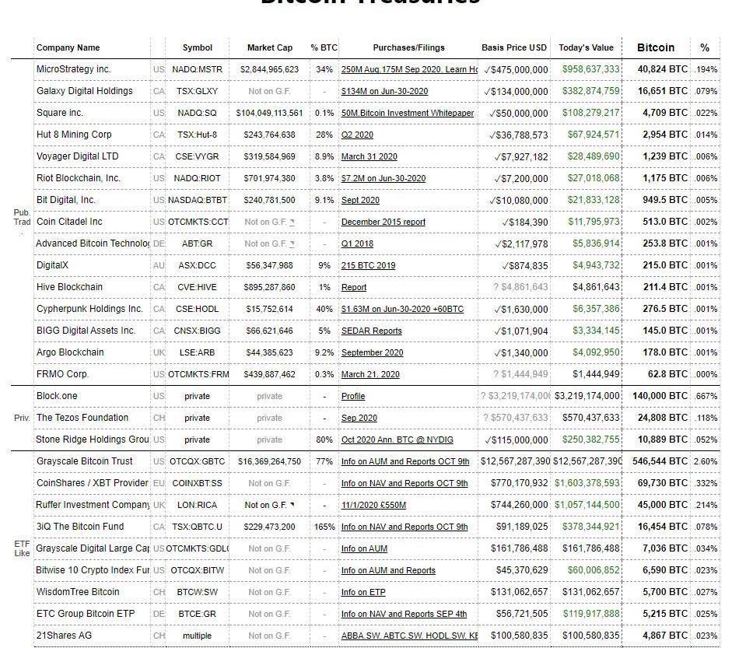Open Square's "50M Bitcoin Investment Whitepaper" link
The width and height of the screenshot is (746, 648).
[408, 114]
